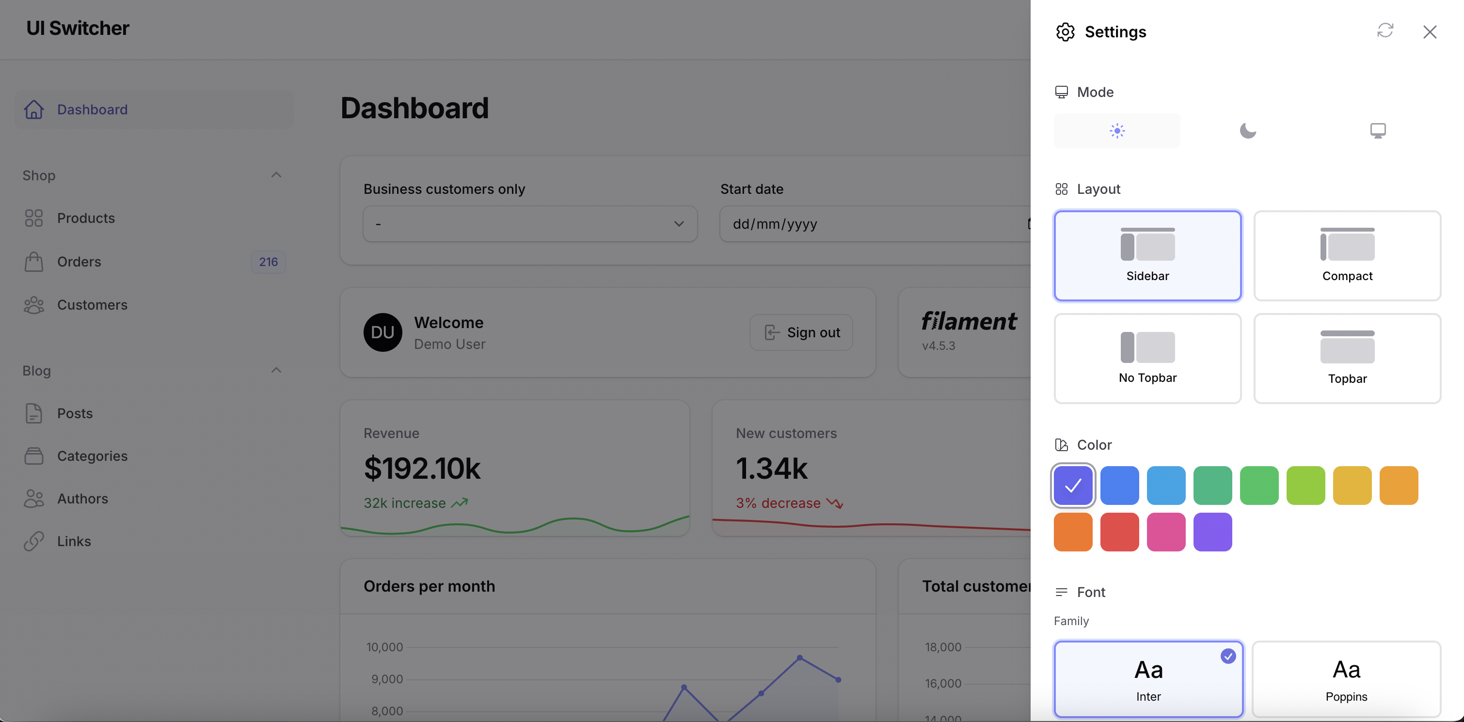Pick the teal green color swatch

(x=1213, y=485)
